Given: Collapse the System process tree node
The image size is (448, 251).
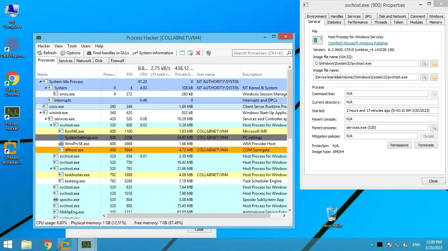Looking at the screenshot, I should (46, 88).
